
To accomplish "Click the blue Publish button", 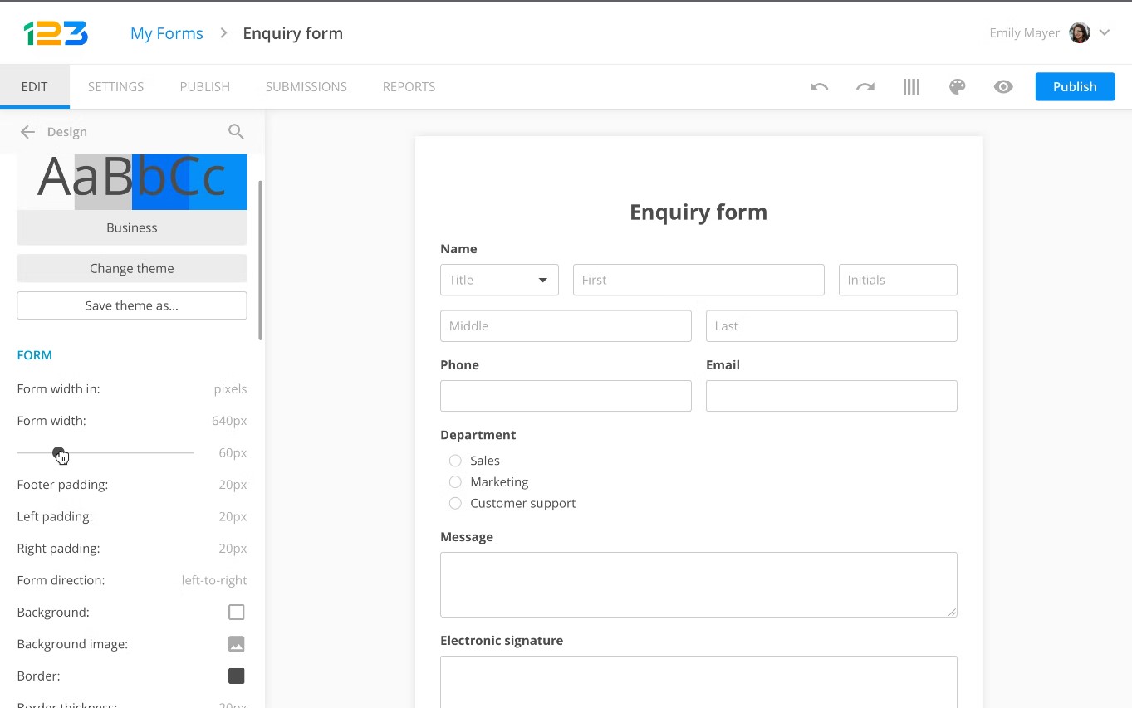I will 1074,86.
